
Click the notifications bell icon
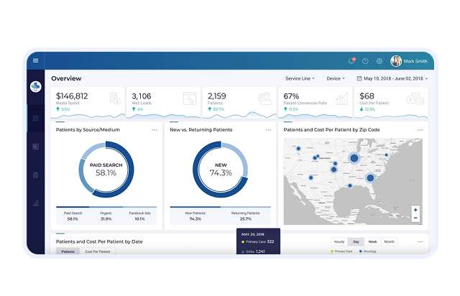tap(351, 61)
